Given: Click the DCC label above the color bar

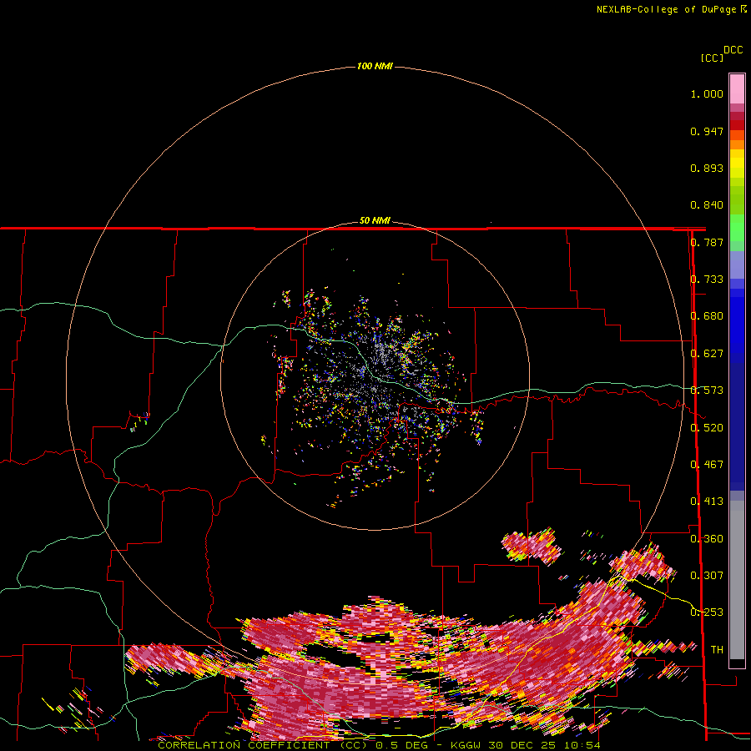Looking at the screenshot, I should (733, 50).
